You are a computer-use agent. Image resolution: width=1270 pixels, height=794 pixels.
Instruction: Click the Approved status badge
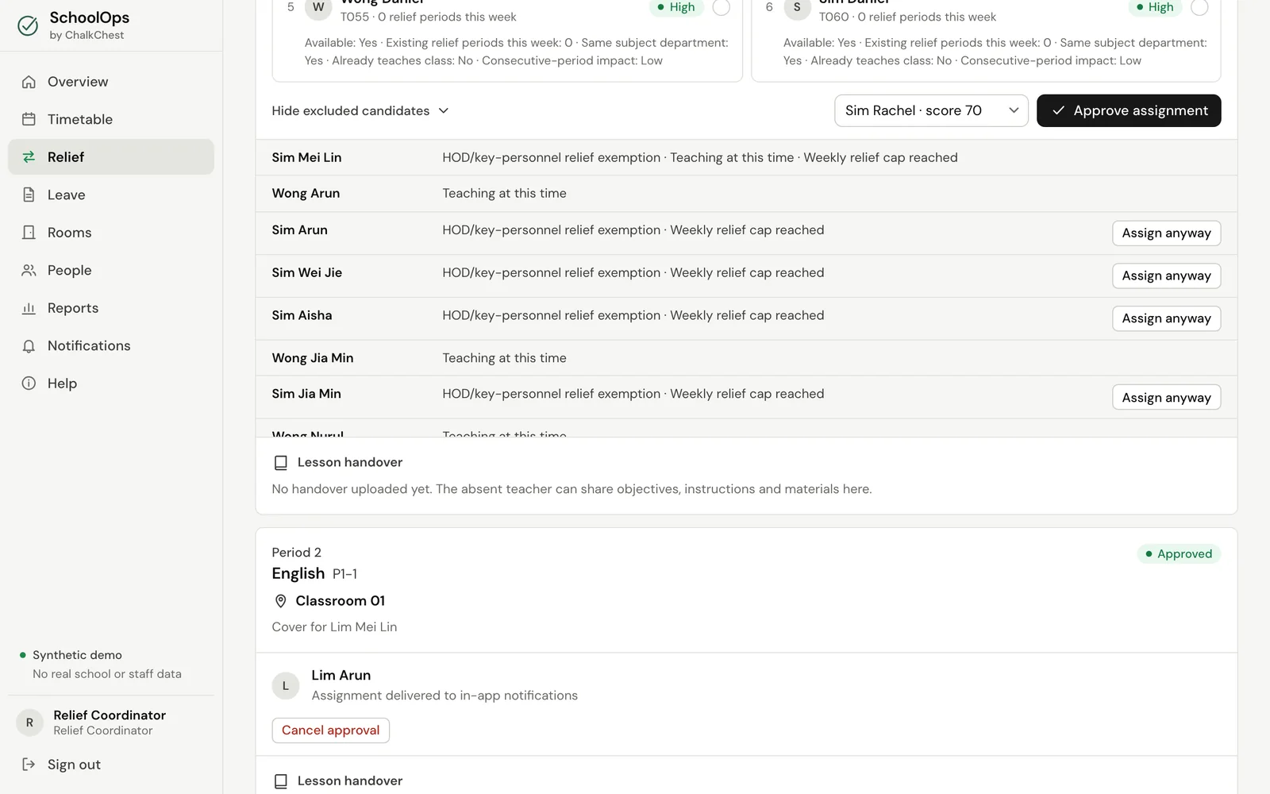pyautogui.click(x=1179, y=553)
